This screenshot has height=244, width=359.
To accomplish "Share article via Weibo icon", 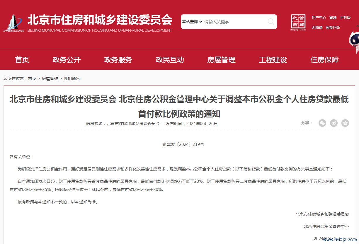I will point(334,123).
